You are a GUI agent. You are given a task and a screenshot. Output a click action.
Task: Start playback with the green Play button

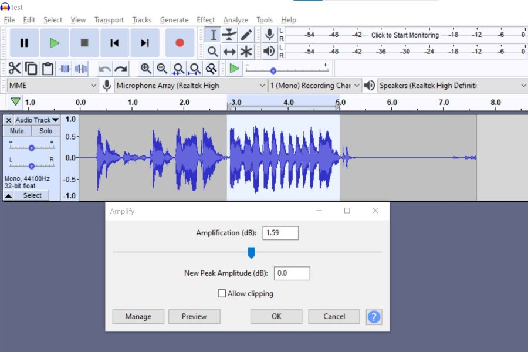(55, 43)
